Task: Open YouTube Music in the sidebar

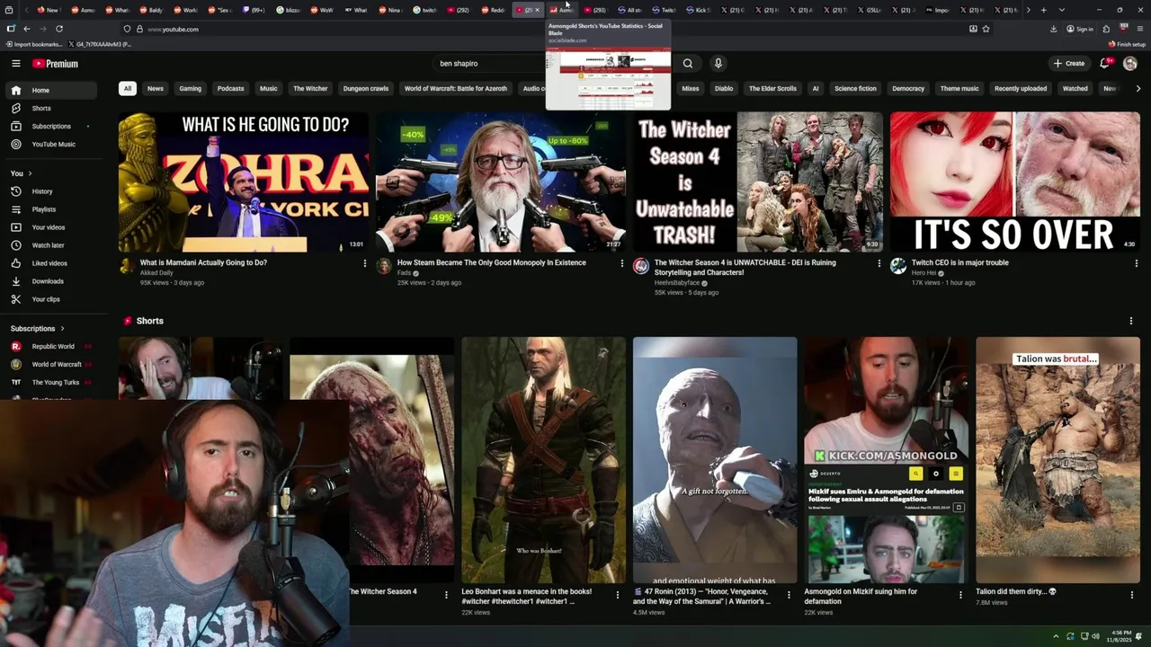Action: (53, 145)
